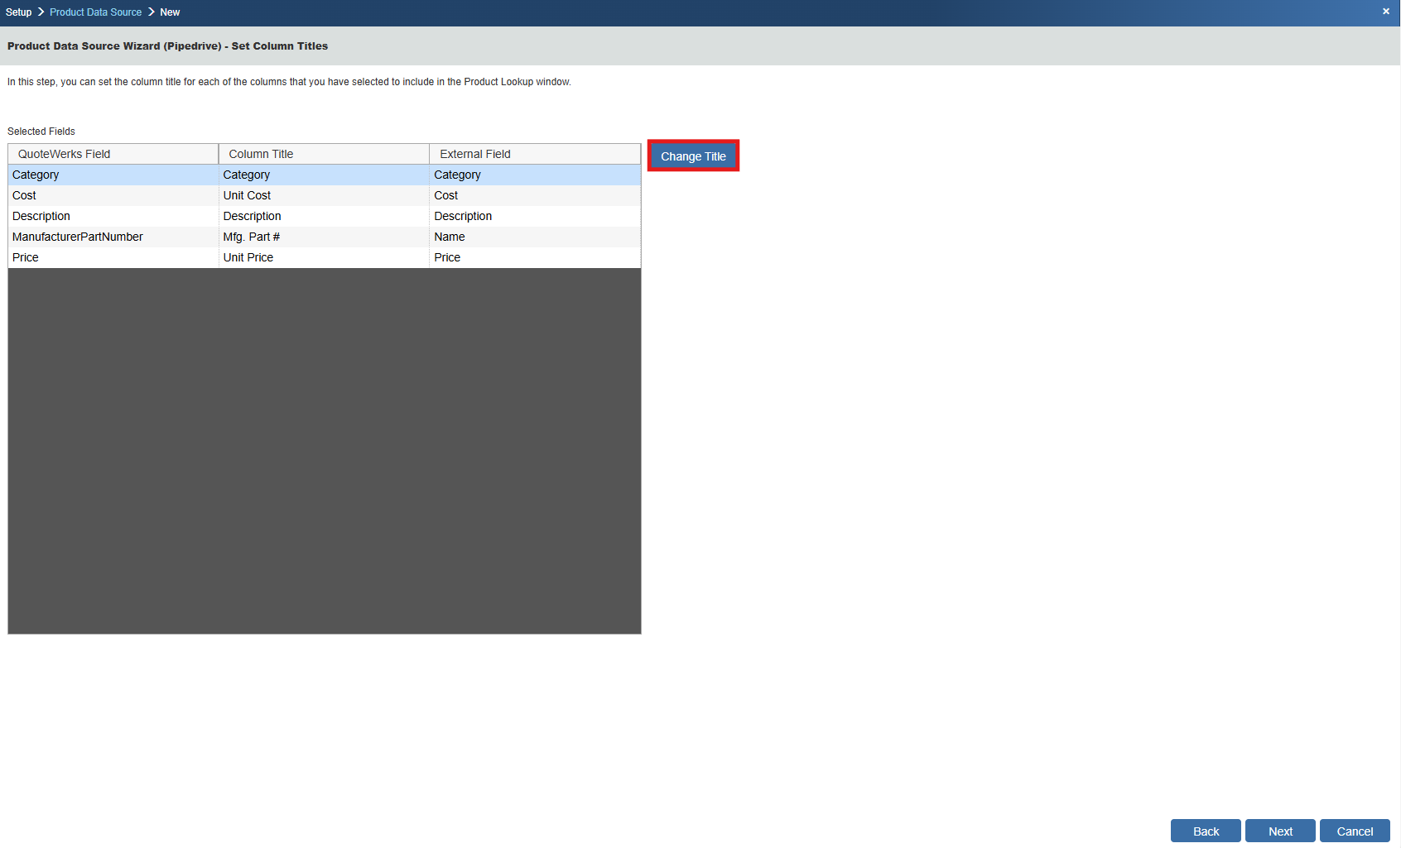The image size is (1401, 848).
Task: Select the Category row in QuoteWerks Field
Action: tap(36, 175)
